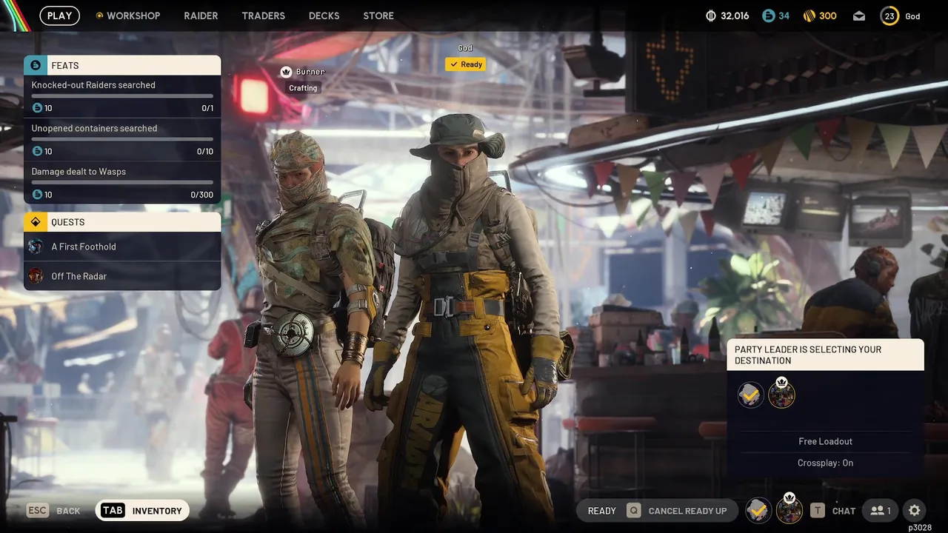Click the 0/1 Raiders searched counter
Viewport: 948px width, 533px height.
(x=207, y=108)
